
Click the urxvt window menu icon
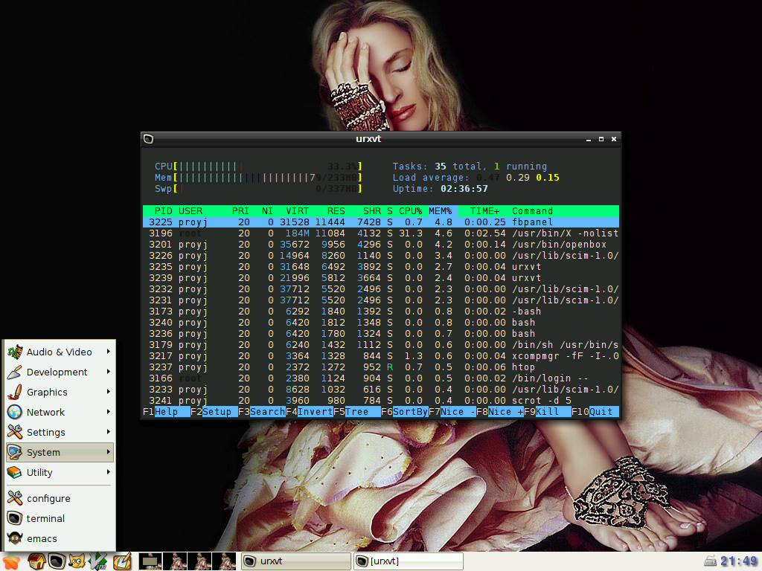point(149,139)
